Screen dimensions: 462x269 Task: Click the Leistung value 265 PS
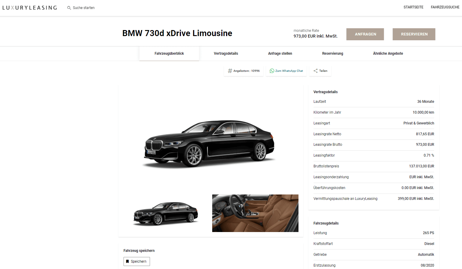point(428,233)
